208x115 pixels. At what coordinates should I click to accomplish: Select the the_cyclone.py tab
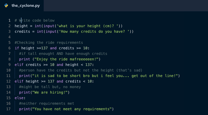22,6
